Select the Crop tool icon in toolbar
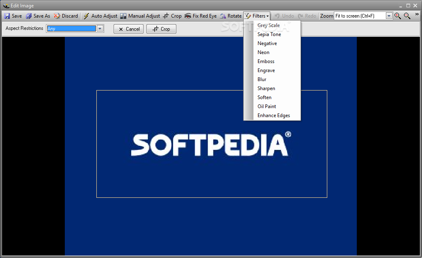Viewport: 422px width, 258px height. pos(166,16)
